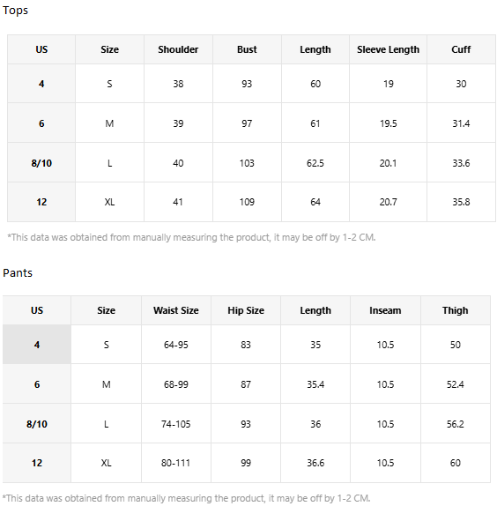Select thigh value 56.2 cell
The image size is (497, 521).
pos(456,424)
